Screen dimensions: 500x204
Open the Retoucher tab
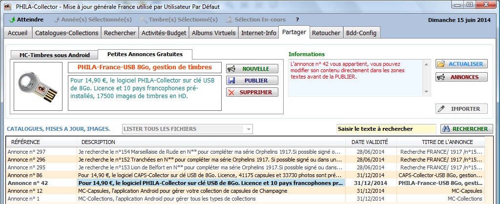(326, 33)
